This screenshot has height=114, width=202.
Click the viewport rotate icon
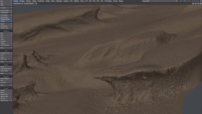(x=196, y=3)
